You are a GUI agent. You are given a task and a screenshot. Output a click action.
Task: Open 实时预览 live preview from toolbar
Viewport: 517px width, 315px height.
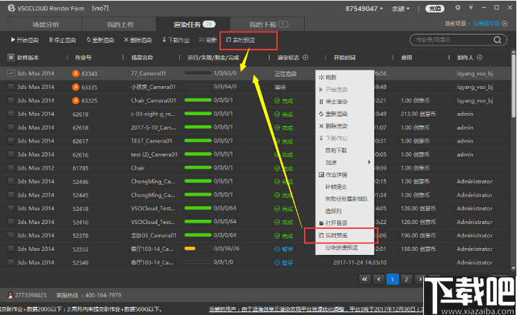tap(241, 40)
